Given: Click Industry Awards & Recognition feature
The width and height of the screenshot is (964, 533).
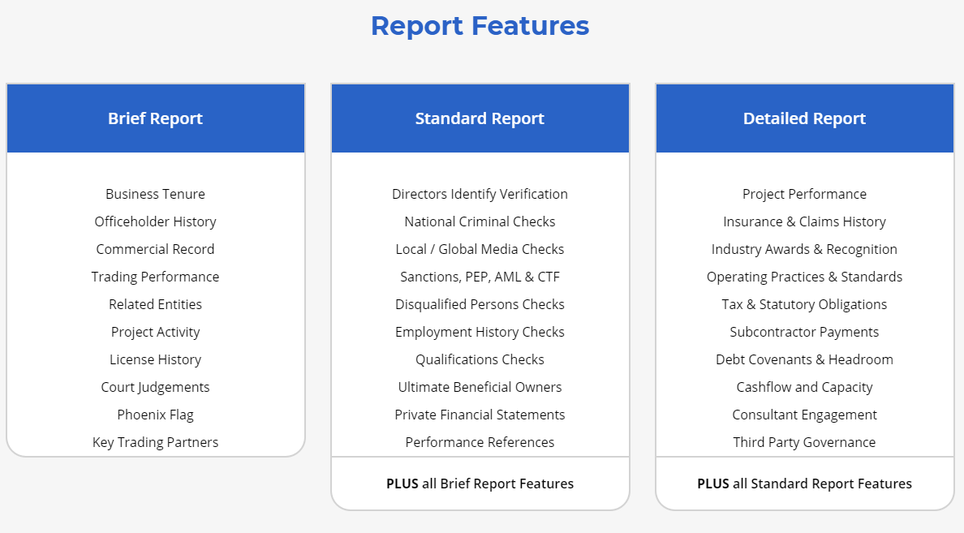Looking at the screenshot, I should click(x=805, y=250).
